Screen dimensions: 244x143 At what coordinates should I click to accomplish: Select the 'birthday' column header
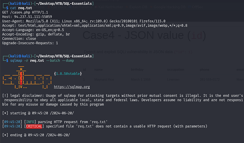137,70
